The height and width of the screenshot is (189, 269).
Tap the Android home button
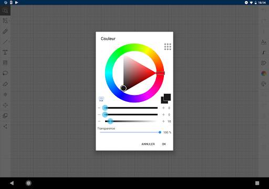point(28,183)
